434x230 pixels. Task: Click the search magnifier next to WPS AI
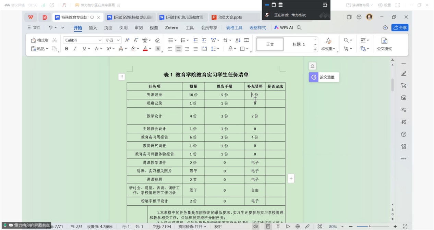pos(299,27)
